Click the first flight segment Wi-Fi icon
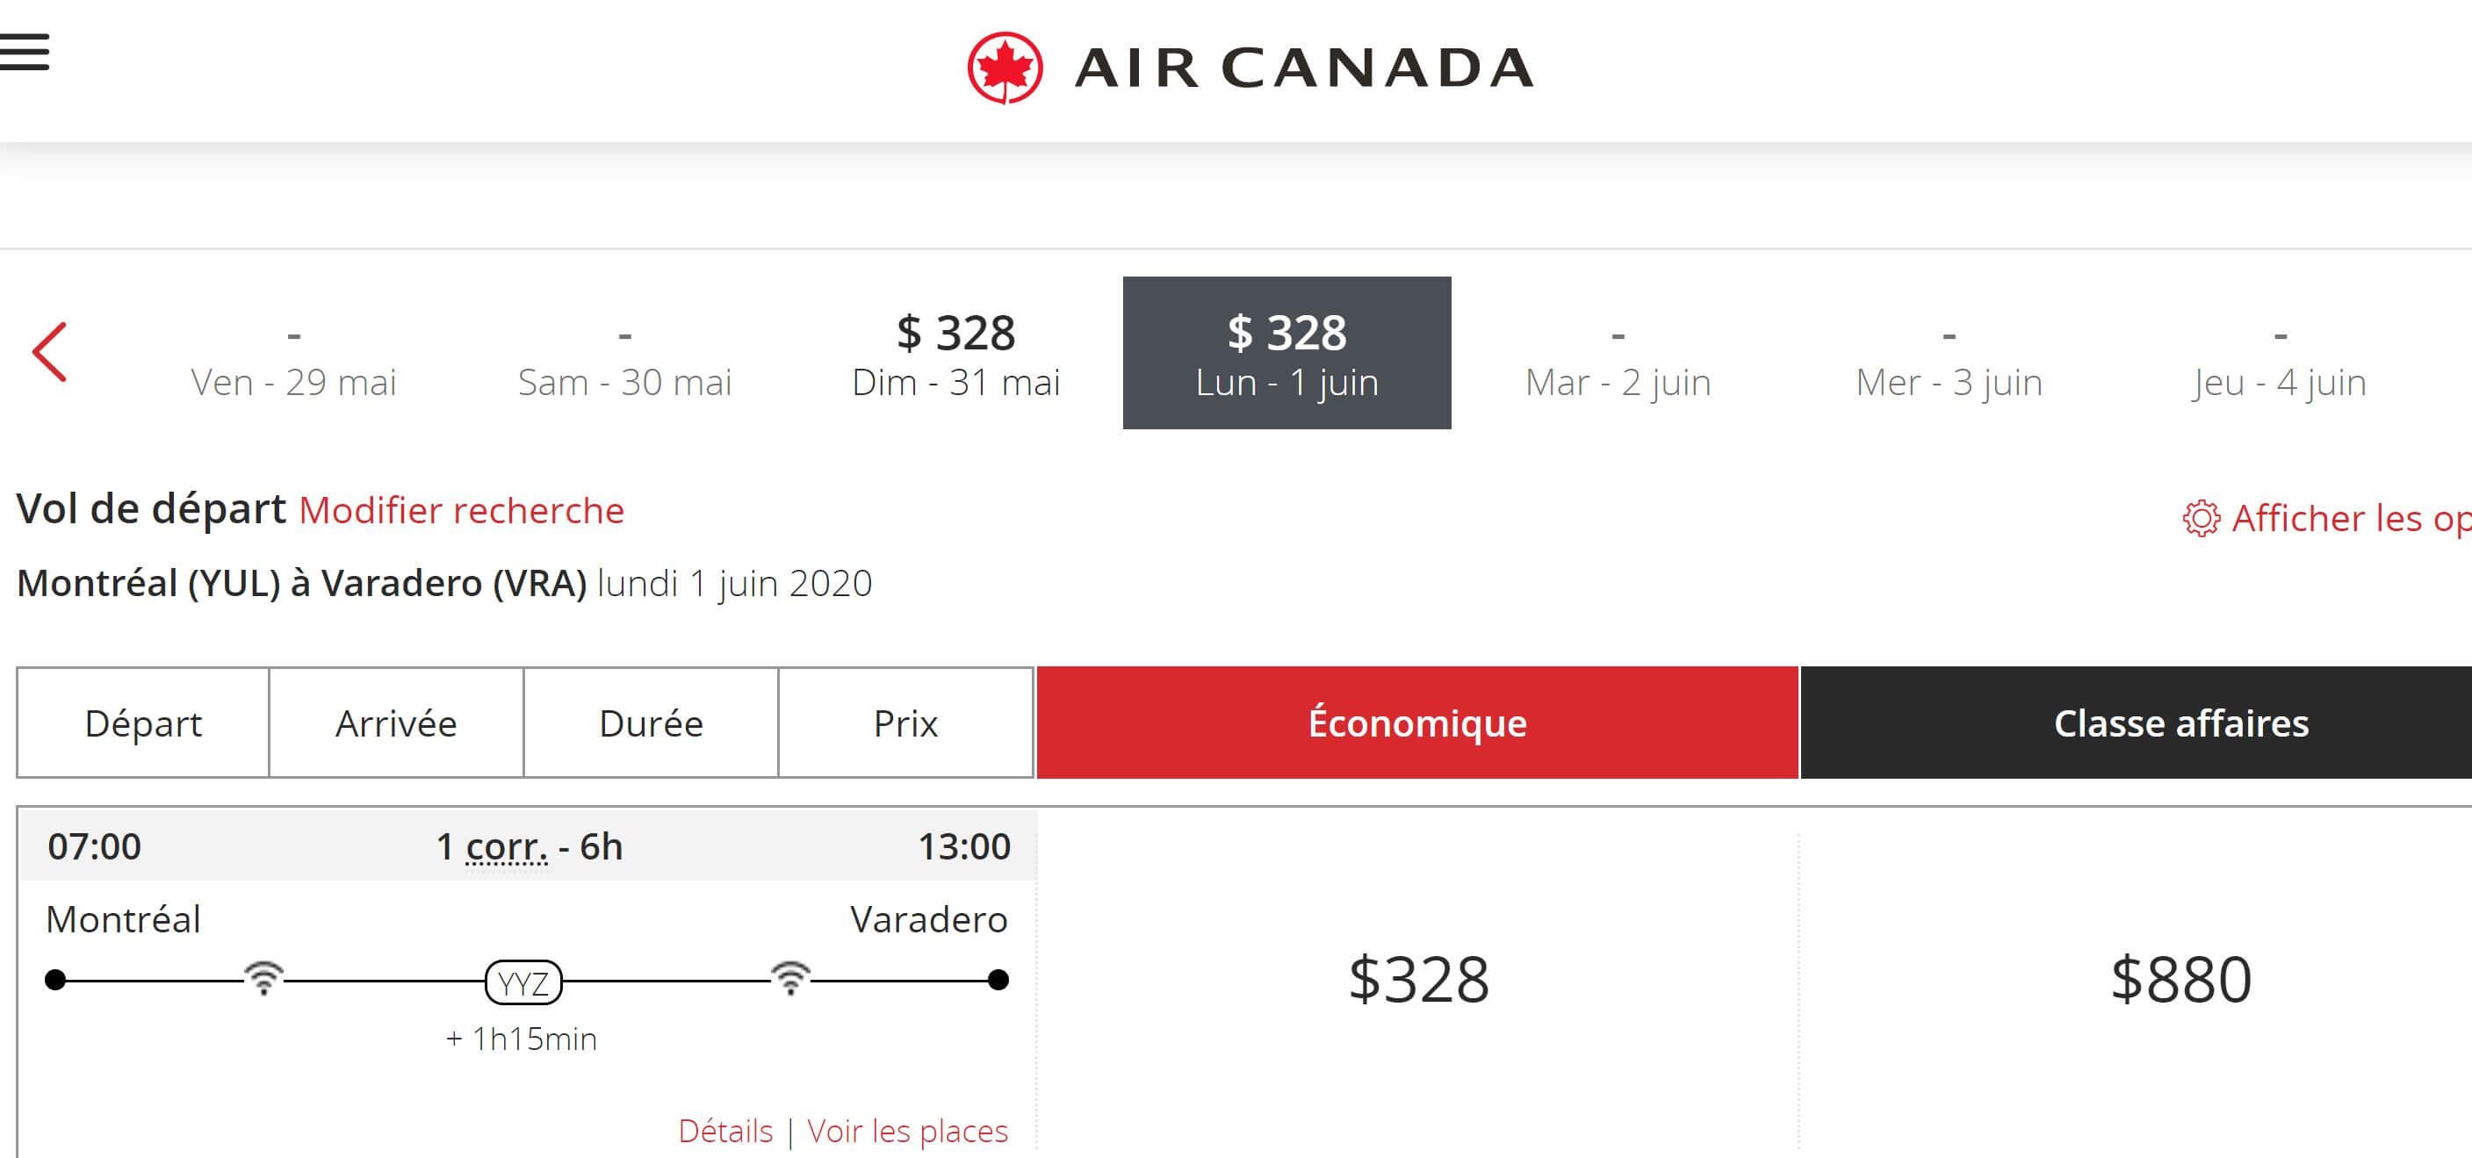Viewport: 2472px width, 1158px height. pyautogui.click(x=264, y=978)
